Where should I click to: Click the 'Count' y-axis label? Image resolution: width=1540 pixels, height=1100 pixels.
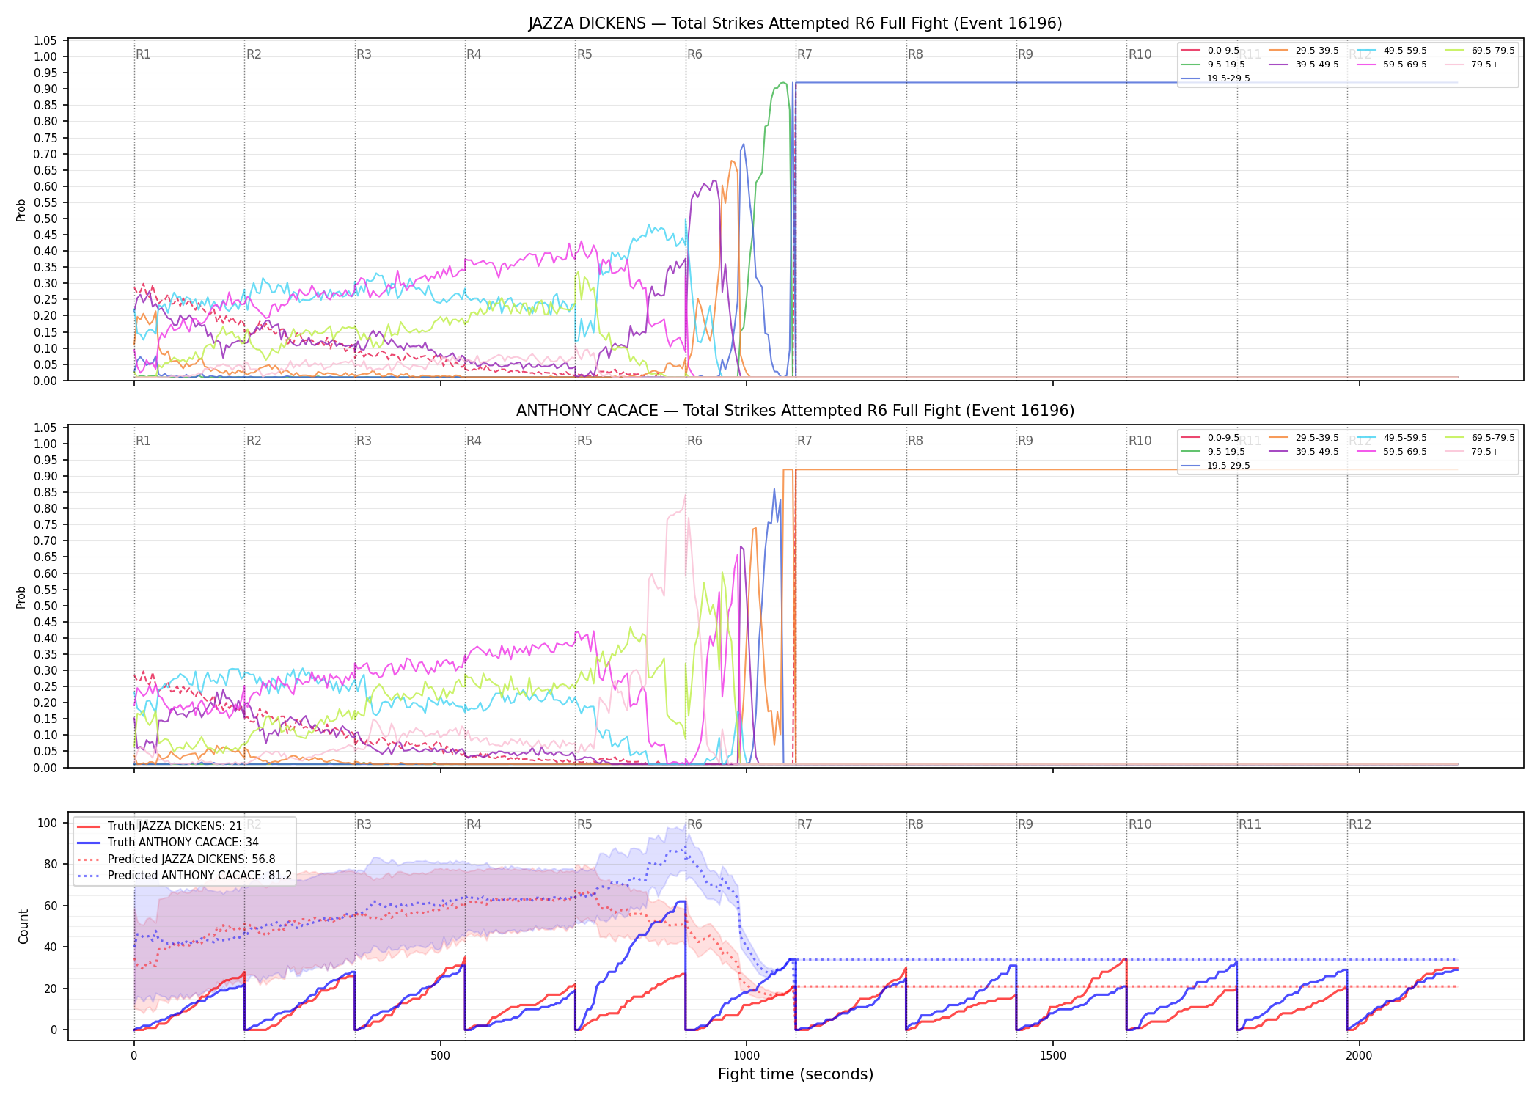pos(23,927)
